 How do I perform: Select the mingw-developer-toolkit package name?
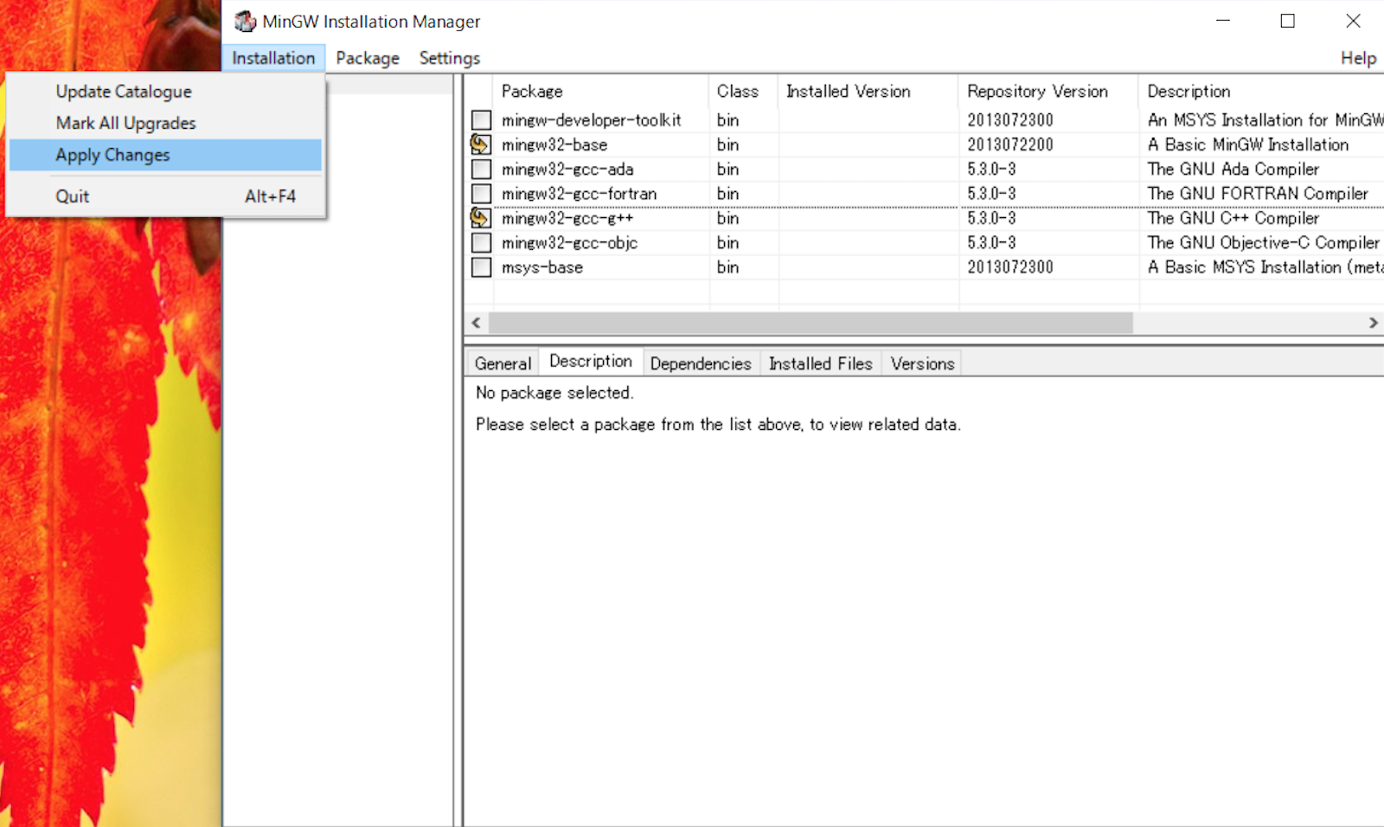tap(592, 120)
